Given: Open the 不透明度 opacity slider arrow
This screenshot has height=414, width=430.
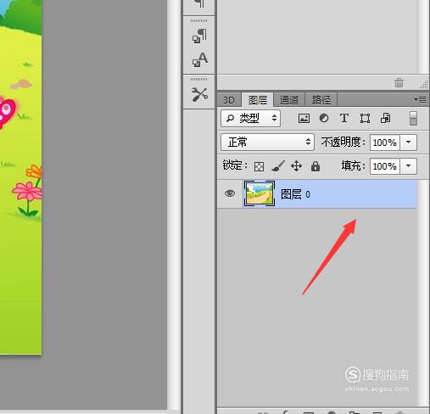Looking at the screenshot, I should [x=408, y=143].
